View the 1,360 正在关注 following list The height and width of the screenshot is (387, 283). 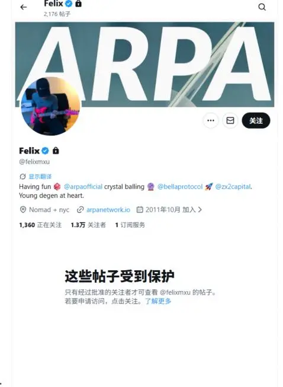click(x=40, y=225)
